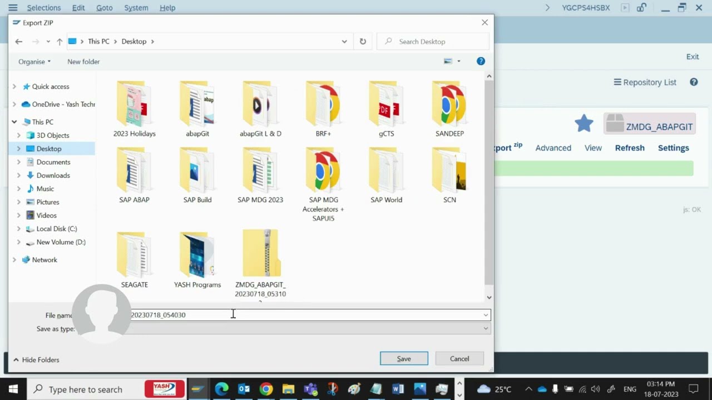
Task: Create a New folder
Action: 83,62
